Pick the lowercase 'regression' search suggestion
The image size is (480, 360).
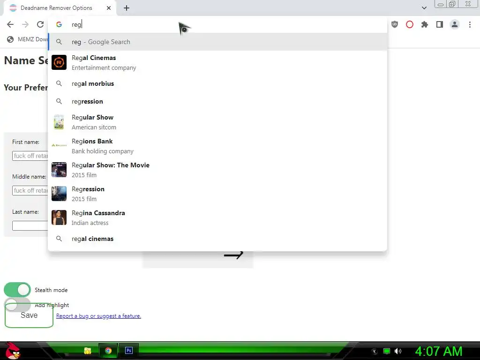pyautogui.click(x=217, y=101)
